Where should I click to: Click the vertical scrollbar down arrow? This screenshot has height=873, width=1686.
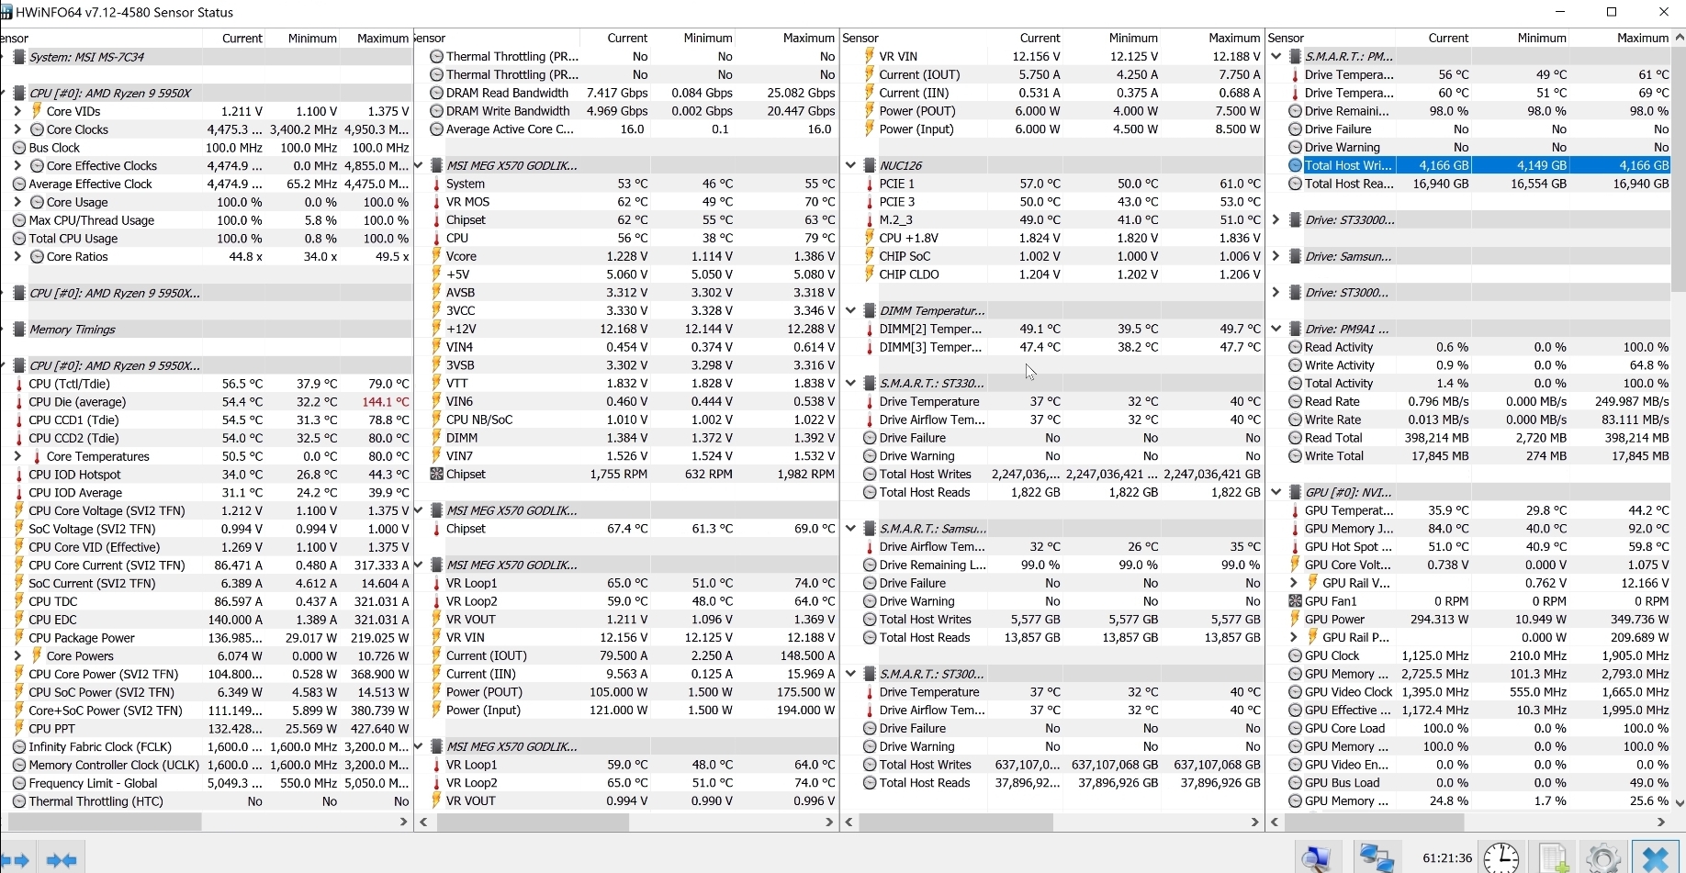coord(1680,802)
